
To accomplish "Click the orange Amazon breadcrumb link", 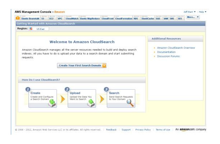I will pos(60,12).
